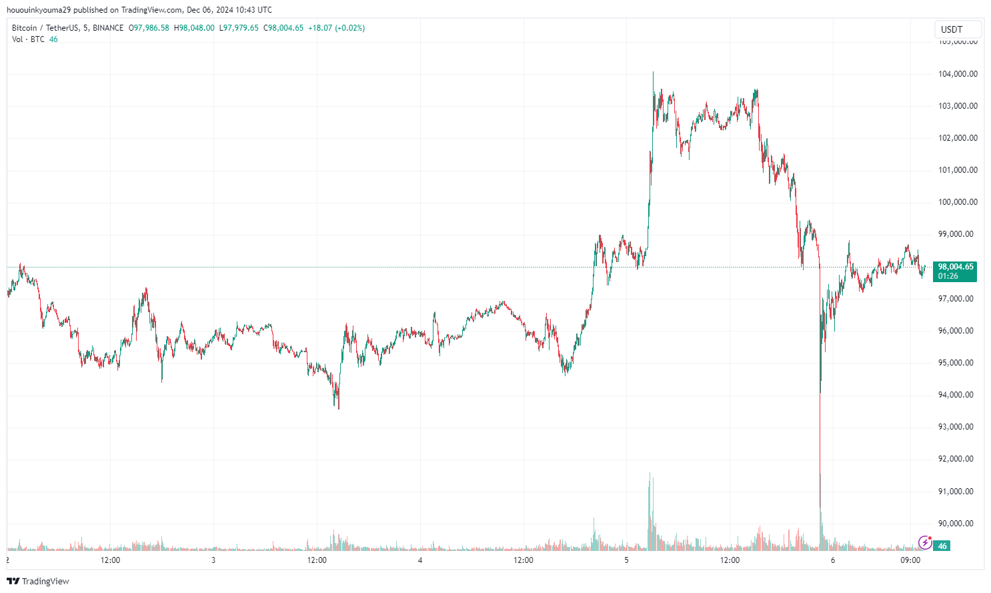Click the 95,000.00 price axis label
Image resolution: width=991 pixels, height=593 pixels.
[x=956, y=363]
